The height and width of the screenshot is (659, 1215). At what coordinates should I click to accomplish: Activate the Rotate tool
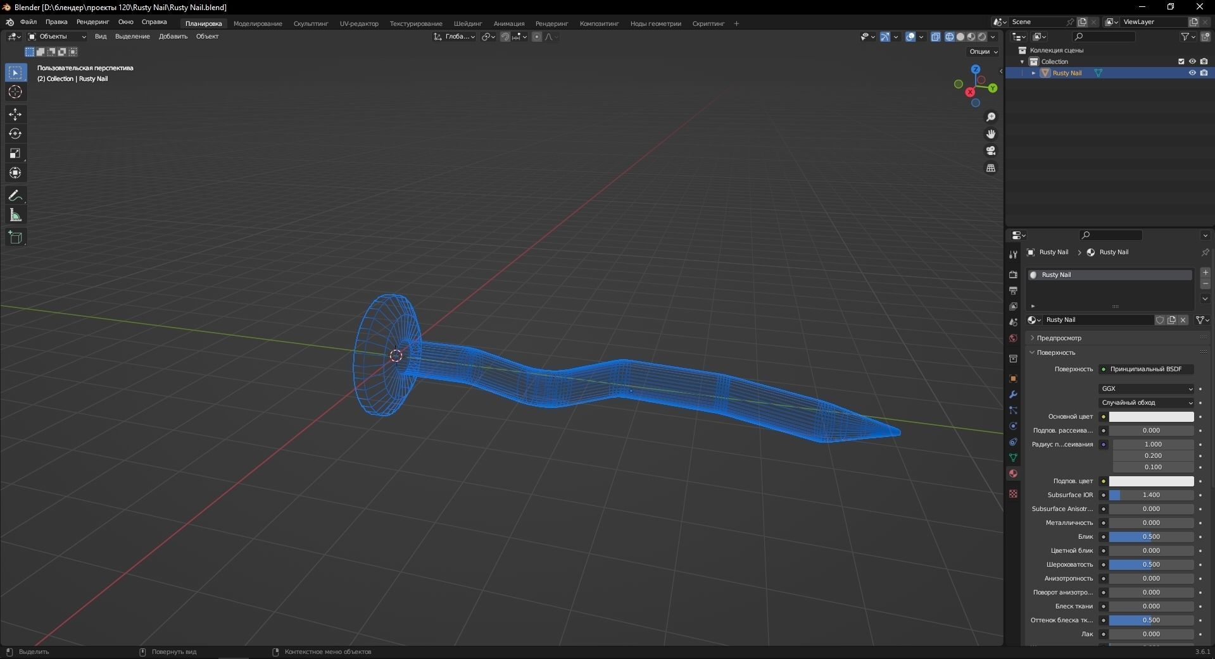pyautogui.click(x=15, y=134)
